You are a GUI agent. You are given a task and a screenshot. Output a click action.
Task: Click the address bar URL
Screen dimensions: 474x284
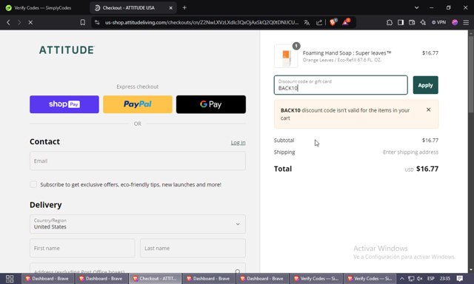(x=201, y=22)
